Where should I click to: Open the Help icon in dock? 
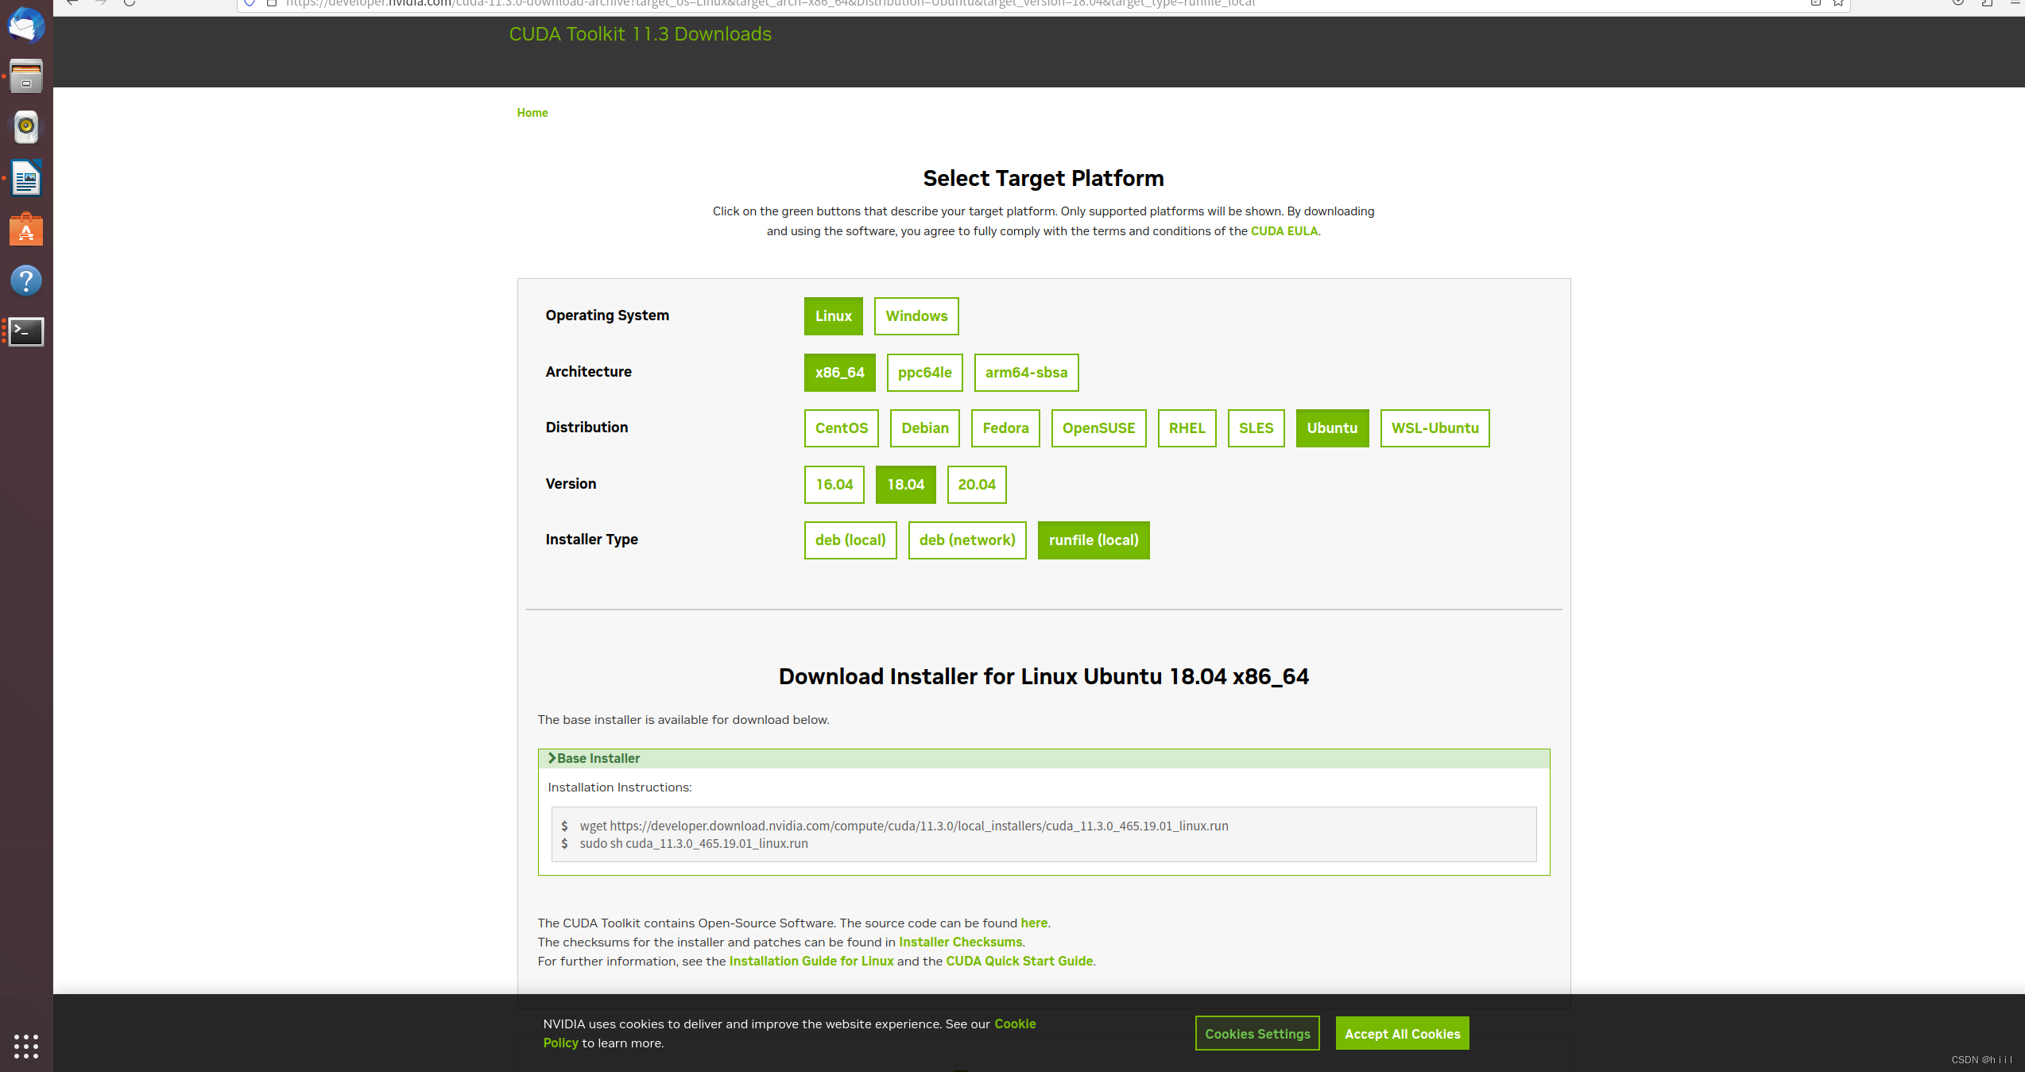(26, 281)
